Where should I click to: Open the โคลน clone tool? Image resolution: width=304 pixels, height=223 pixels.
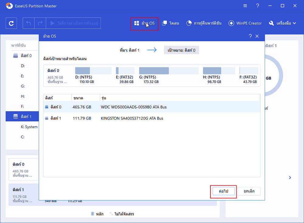(x=171, y=23)
